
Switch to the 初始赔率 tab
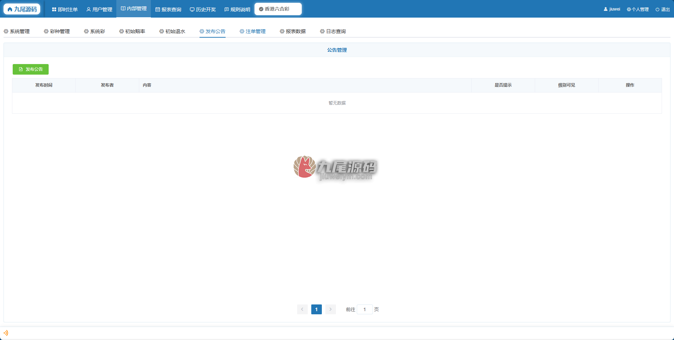pyautogui.click(x=132, y=31)
